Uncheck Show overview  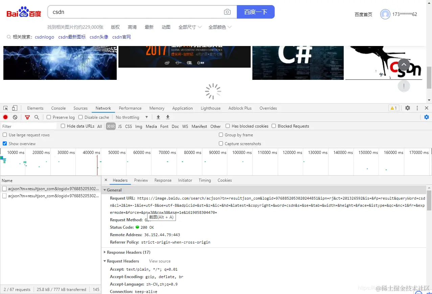click(5, 143)
